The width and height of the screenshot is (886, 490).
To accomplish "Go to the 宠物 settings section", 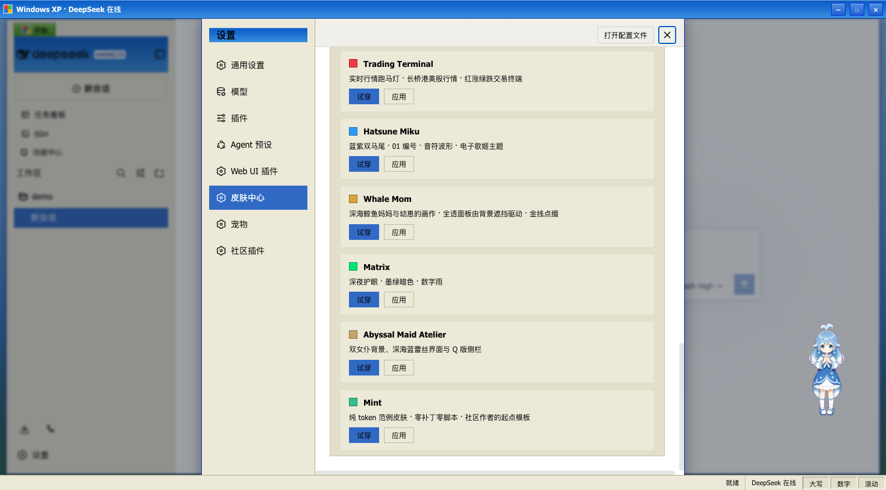I will [x=258, y=224].
